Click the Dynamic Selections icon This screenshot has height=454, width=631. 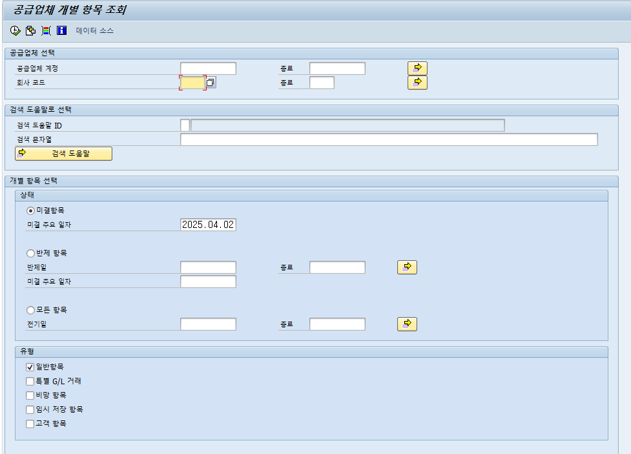click(47, 30)
